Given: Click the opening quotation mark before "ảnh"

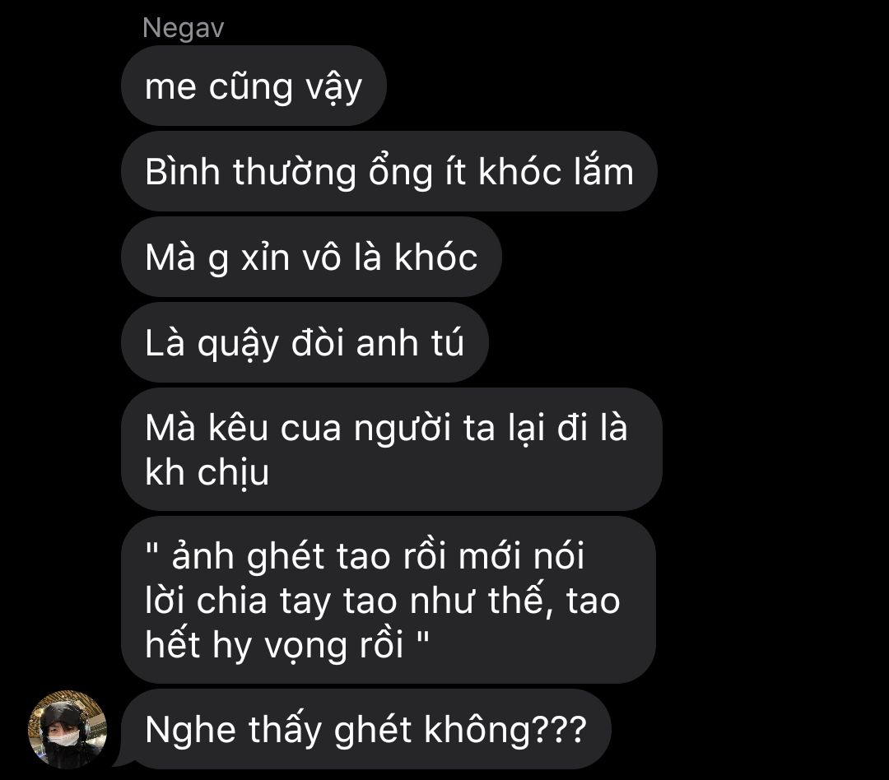Looking at the screenshot, I should 151,549.
